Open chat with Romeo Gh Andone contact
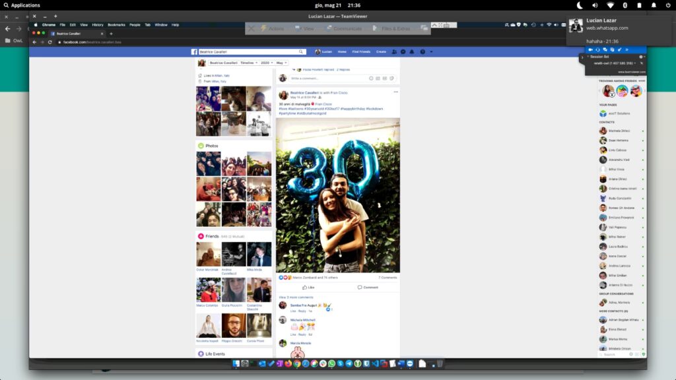676x380 pixels. (621, 208)
